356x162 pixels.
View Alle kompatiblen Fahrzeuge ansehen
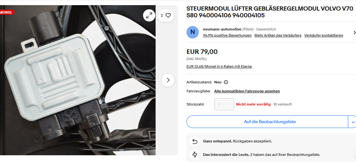247,91
